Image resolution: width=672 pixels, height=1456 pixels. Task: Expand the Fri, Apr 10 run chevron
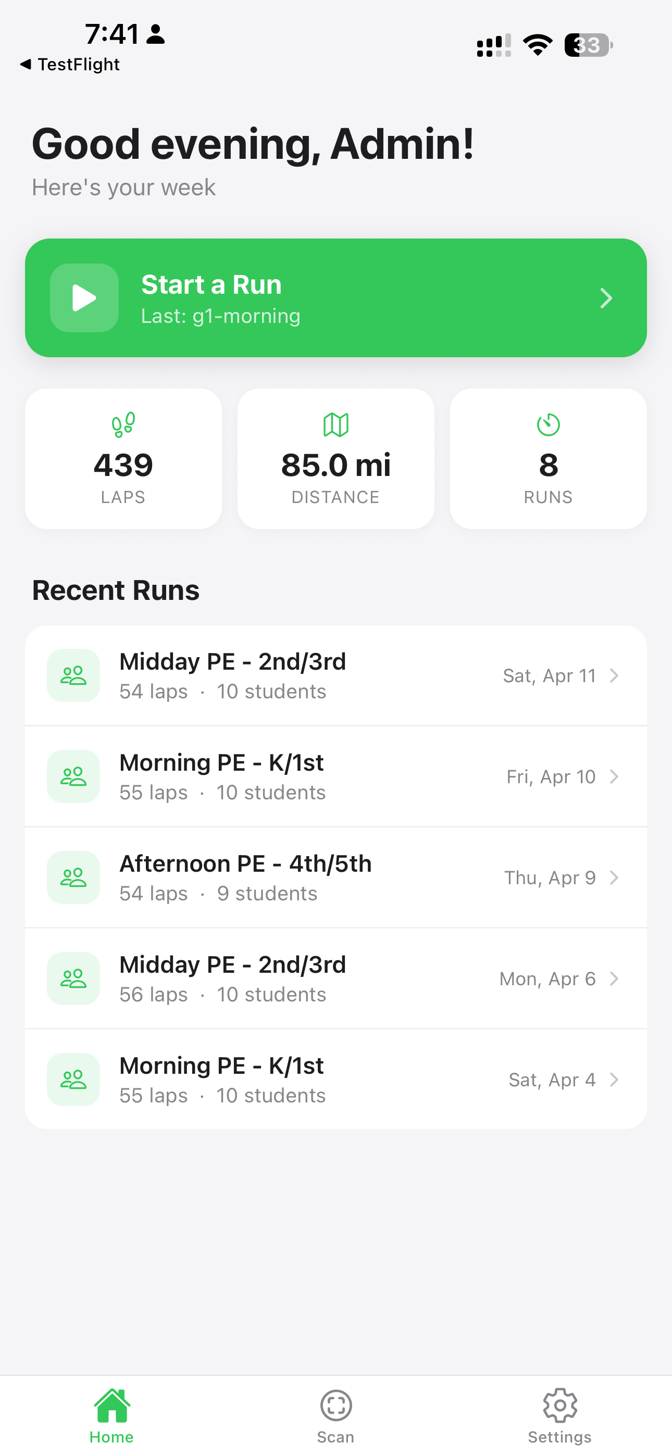[614, 776]
